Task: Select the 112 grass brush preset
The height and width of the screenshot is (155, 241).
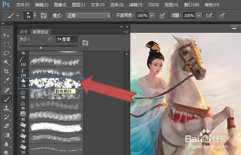Action: [51, 61]
